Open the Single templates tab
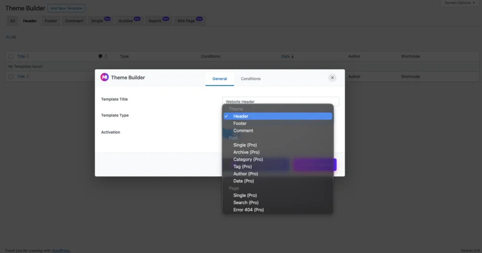The image size is (482, 253). tap(101, 21)
